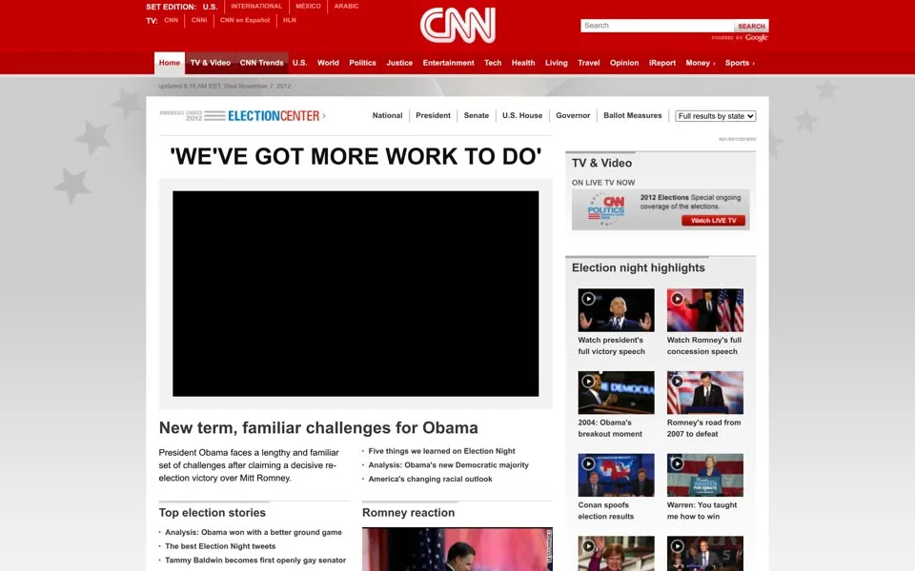Click the CNN Politics logo in TV panel
This screenshot has height=571, width=915.
606,209
